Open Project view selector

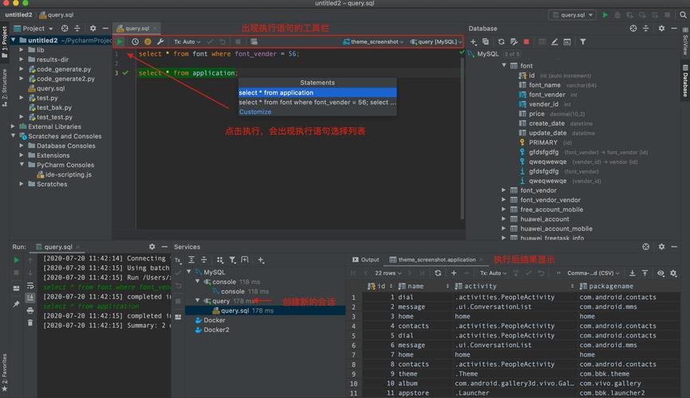[x=34, y=28]
